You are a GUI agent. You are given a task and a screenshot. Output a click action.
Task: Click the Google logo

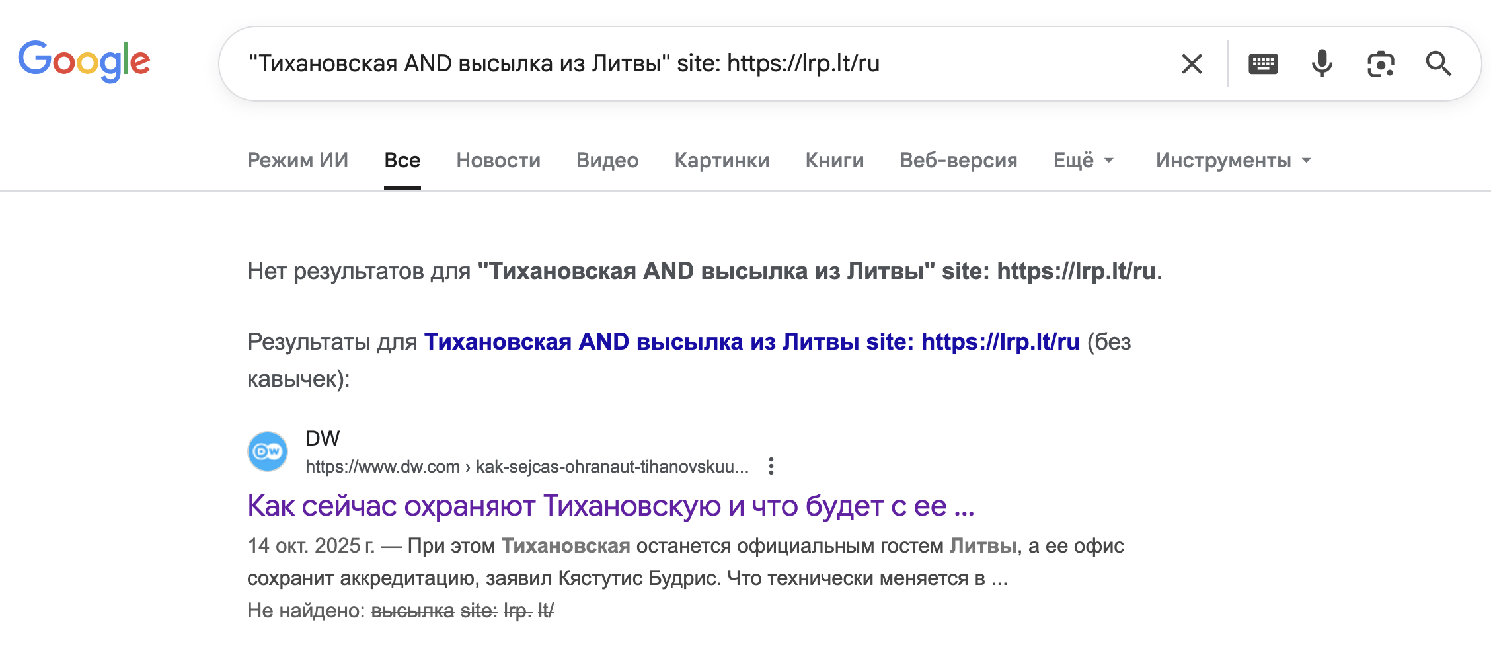[x=84, y=63]
